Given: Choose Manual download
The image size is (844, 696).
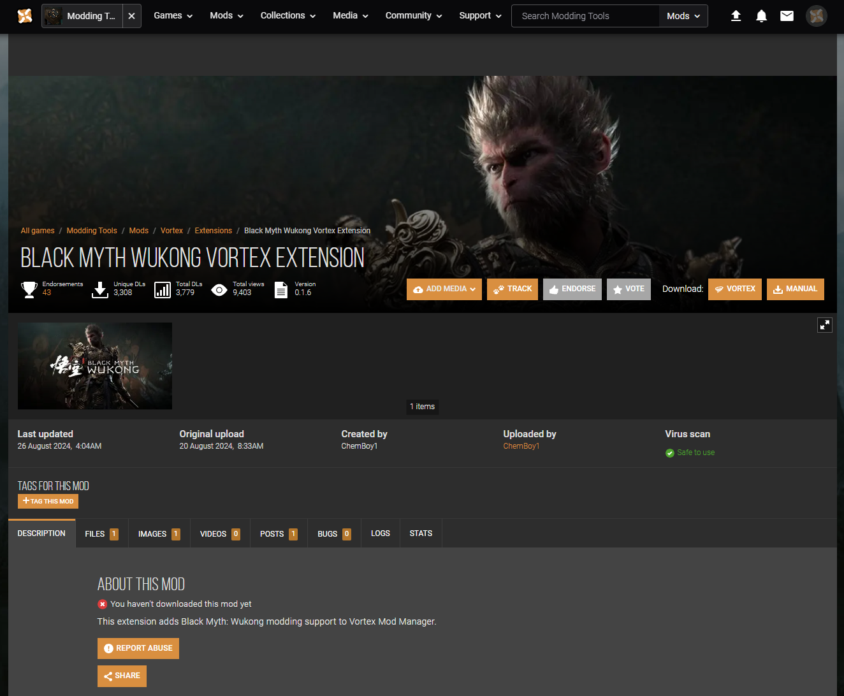Looking at the screenshot, I should tap(796, 289).
